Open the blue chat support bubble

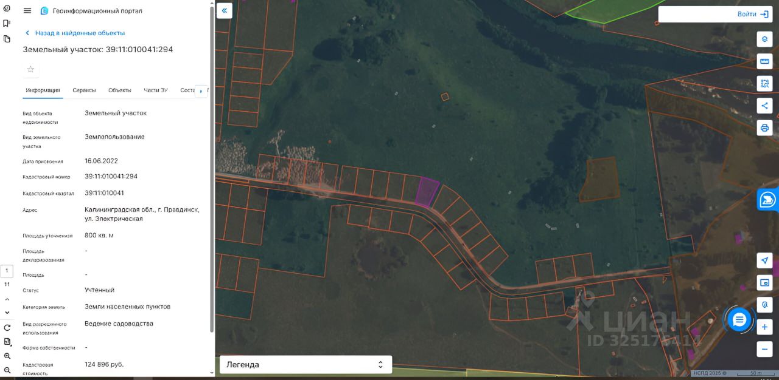pos(739,320)
